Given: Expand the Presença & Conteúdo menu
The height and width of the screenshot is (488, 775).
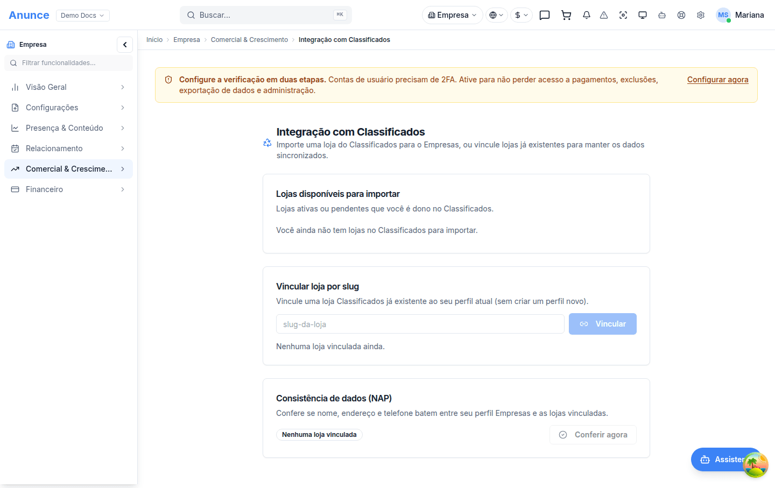Looking at the screenshot, I should click(x=68, y=128).
